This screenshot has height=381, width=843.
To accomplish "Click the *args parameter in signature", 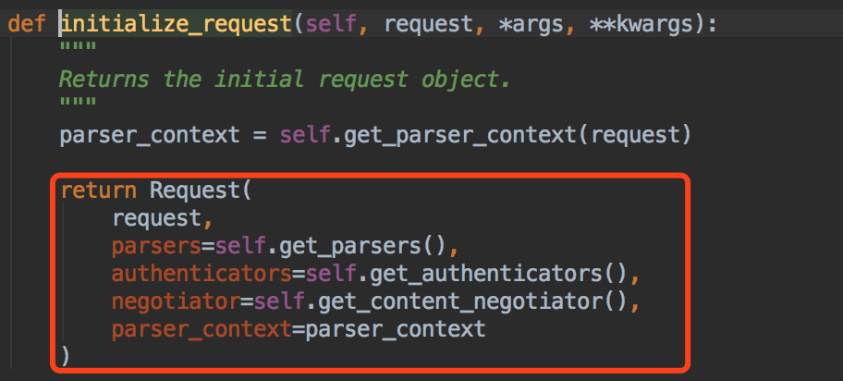I will pyautogui.click(x=511, y=23).
